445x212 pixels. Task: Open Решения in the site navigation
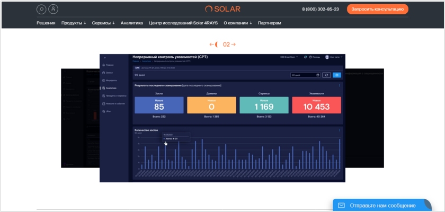[x=46, y=23]
